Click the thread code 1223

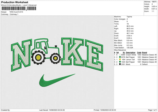[139, 59]
